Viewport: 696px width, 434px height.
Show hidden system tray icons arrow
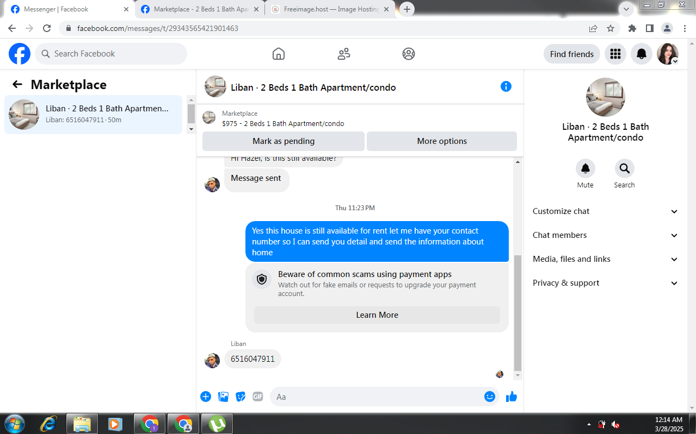589,424
